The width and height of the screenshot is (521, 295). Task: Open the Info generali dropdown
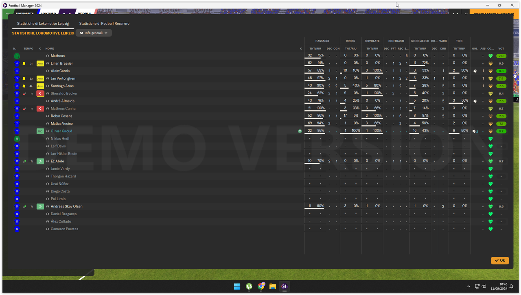(x=94, y=33)
